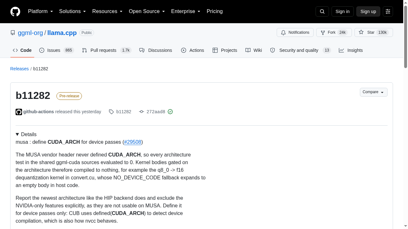Image resolution: width=408 pixels, height=229 pixels.
Task: Go to Pricing page
Action: pyautogui.click(x=215, y=11)
